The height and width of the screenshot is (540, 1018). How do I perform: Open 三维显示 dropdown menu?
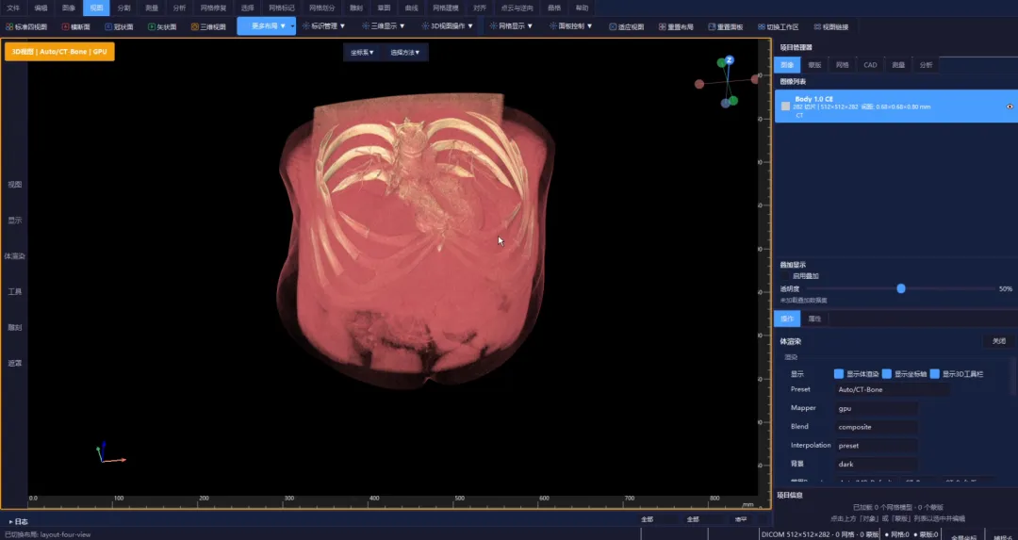[384, 26]
